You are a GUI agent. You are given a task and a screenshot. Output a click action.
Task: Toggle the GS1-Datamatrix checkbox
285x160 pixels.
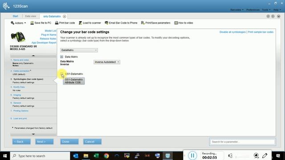point(61,74)
